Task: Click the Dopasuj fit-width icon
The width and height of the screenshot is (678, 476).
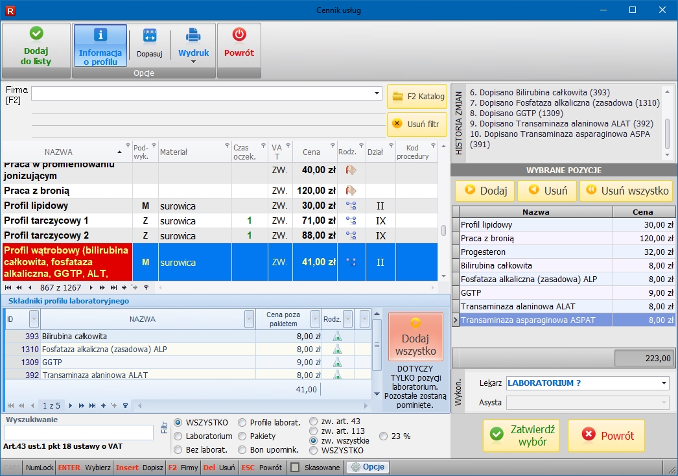Action: (150, 36)
